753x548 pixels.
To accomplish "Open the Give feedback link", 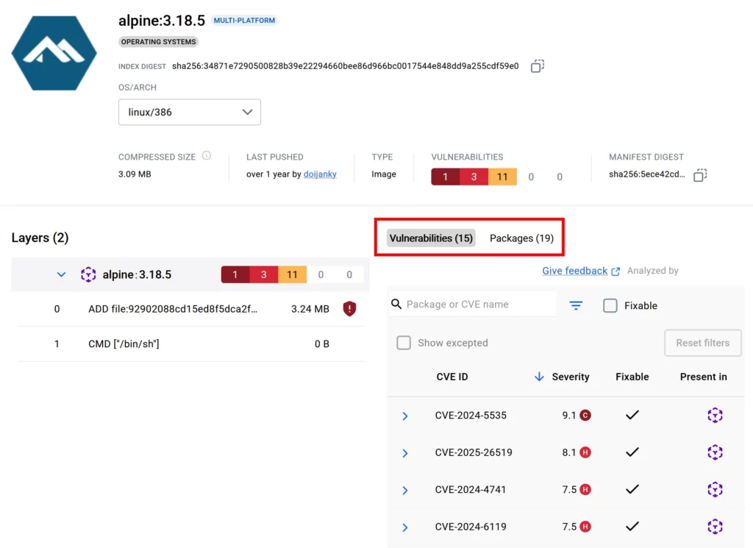I will [576, 271].
